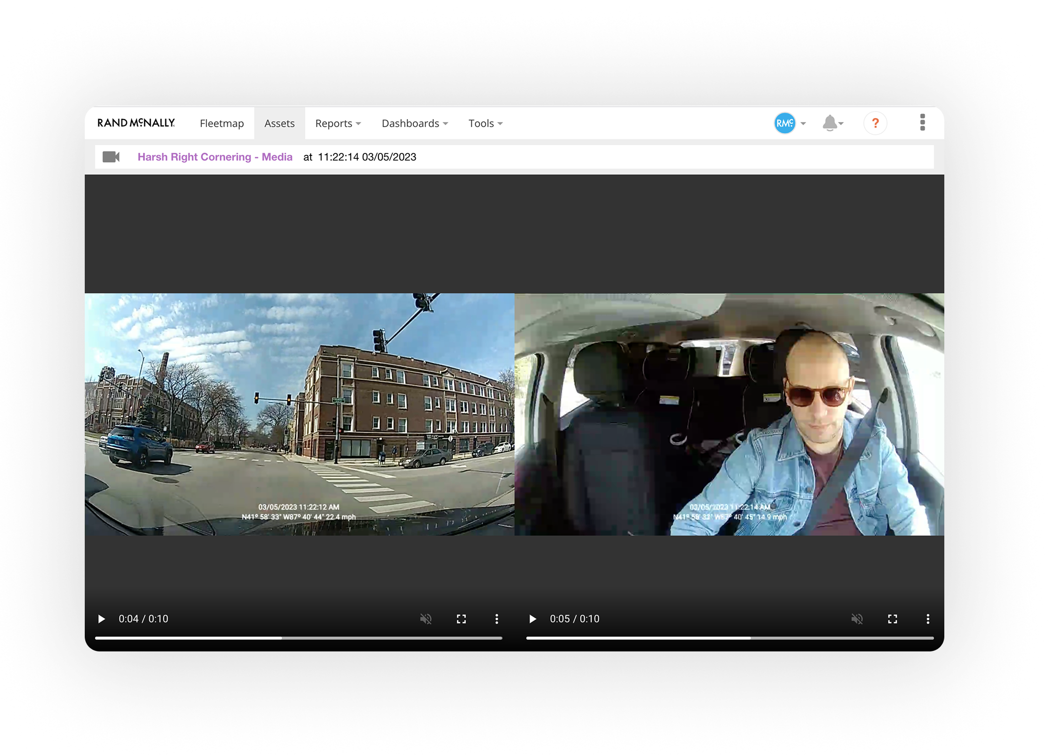
Task: Open more options for the road-facing video
Action: point(497,619)
